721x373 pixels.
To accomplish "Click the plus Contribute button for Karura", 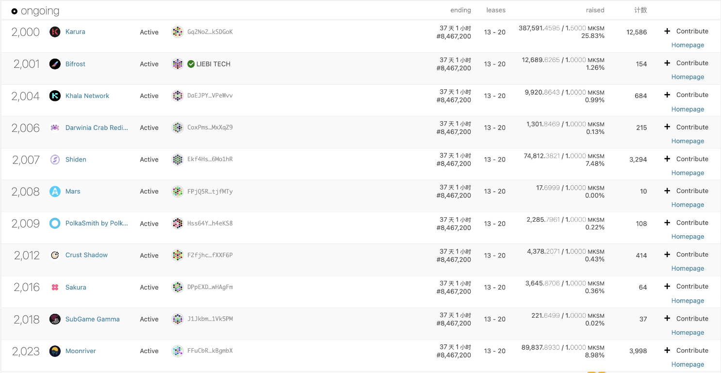I will click(687, 31).
